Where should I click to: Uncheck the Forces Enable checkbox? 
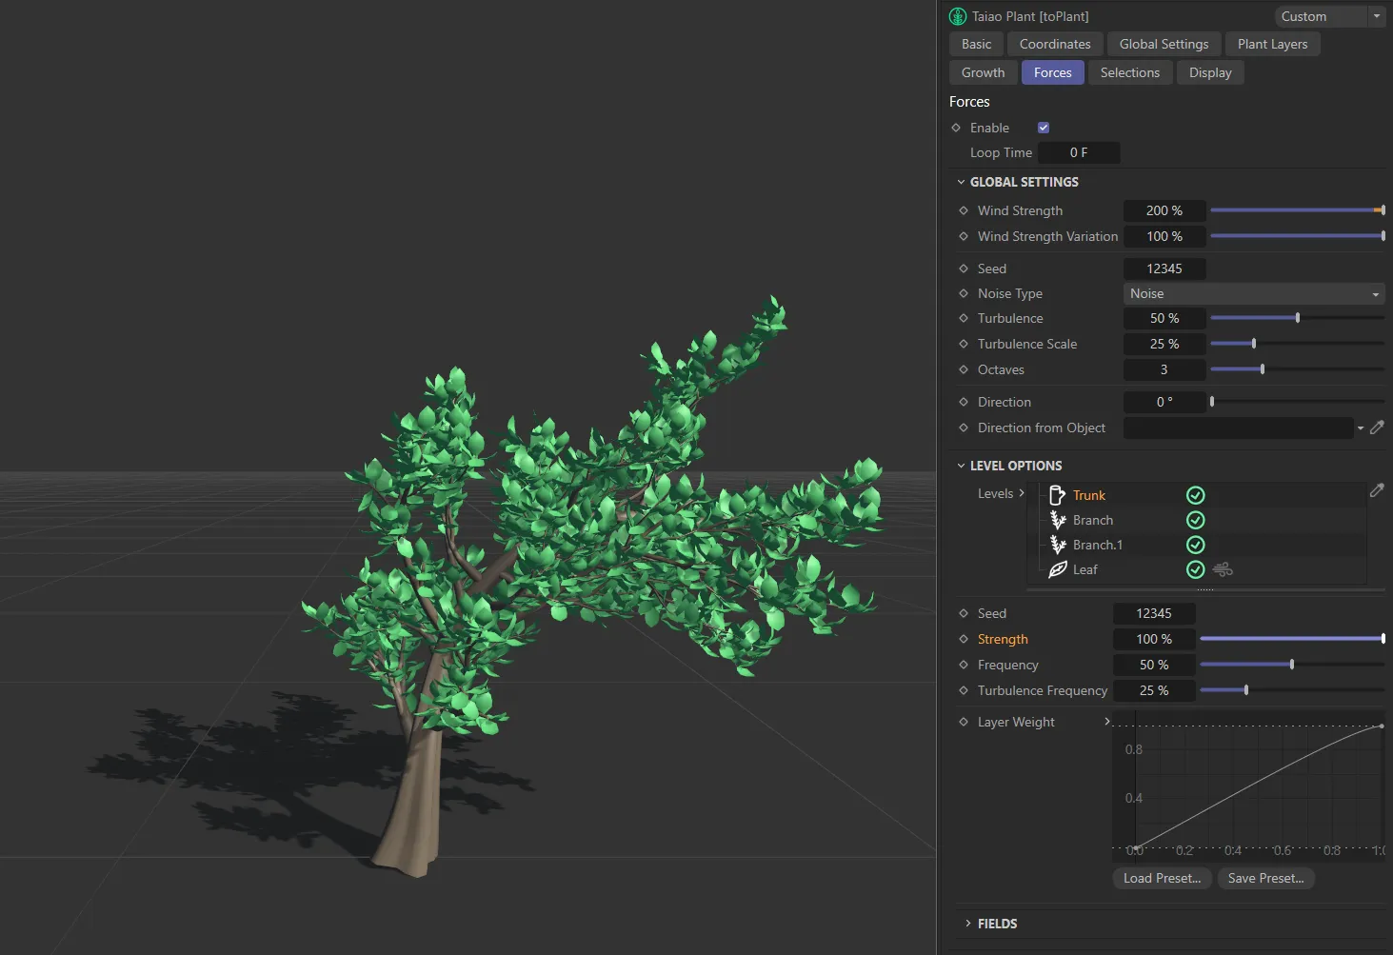1044,128
